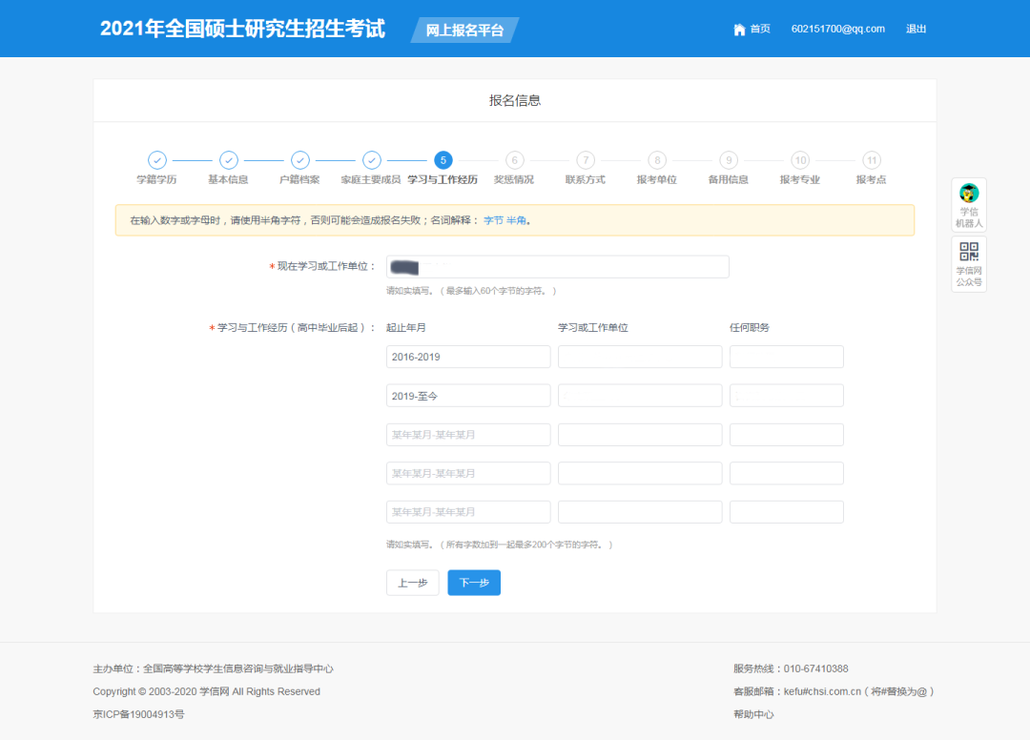The width and height of the screenshot is (1030, 740).
Task: Click the 上一步 button to go back
Action: tap(412, 583)
